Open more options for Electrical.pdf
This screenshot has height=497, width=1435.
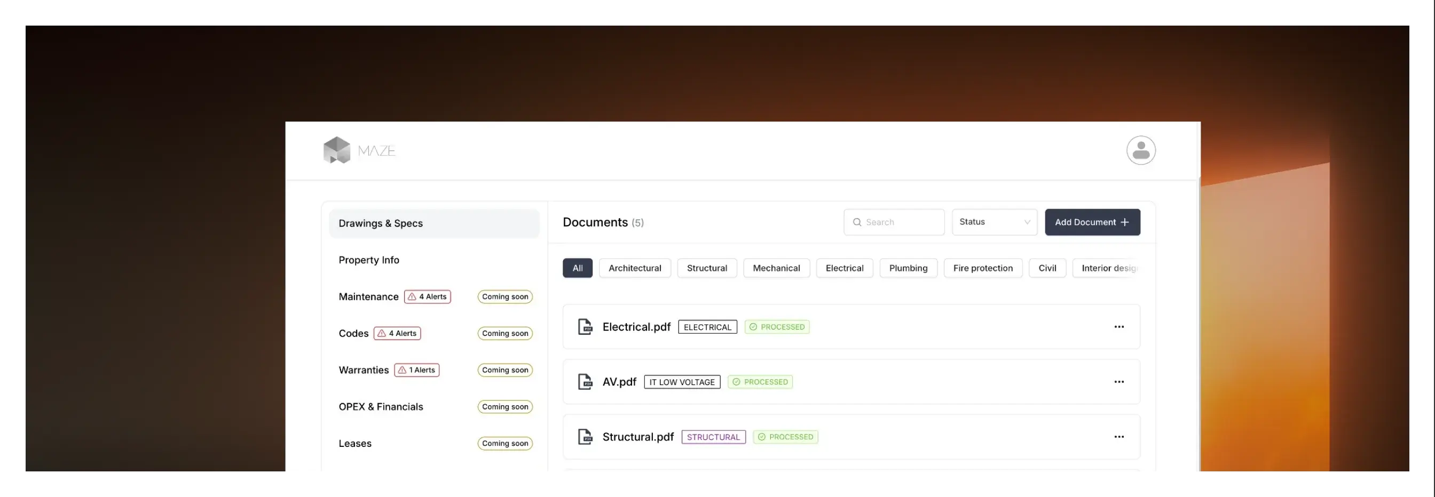click(1118, 327)
